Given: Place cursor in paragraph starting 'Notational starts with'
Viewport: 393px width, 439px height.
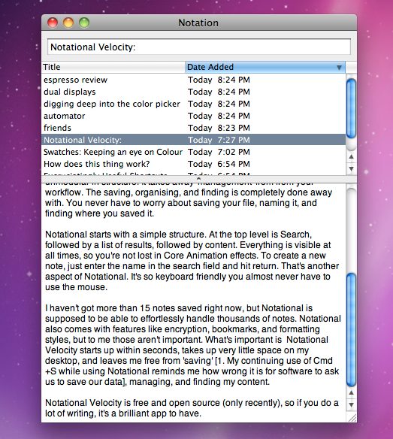Looking at the screenshot, I should 192,261.
